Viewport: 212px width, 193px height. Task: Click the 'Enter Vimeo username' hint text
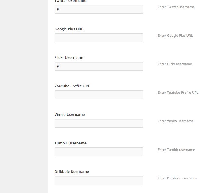point(175,121)
